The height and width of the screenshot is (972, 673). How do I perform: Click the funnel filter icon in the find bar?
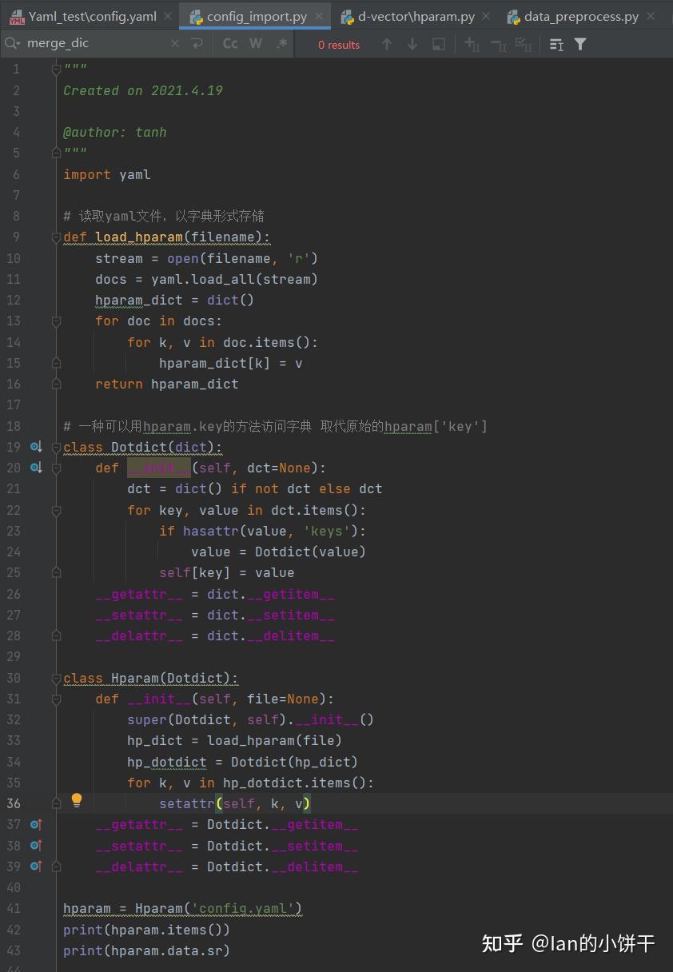coord(580,44)
